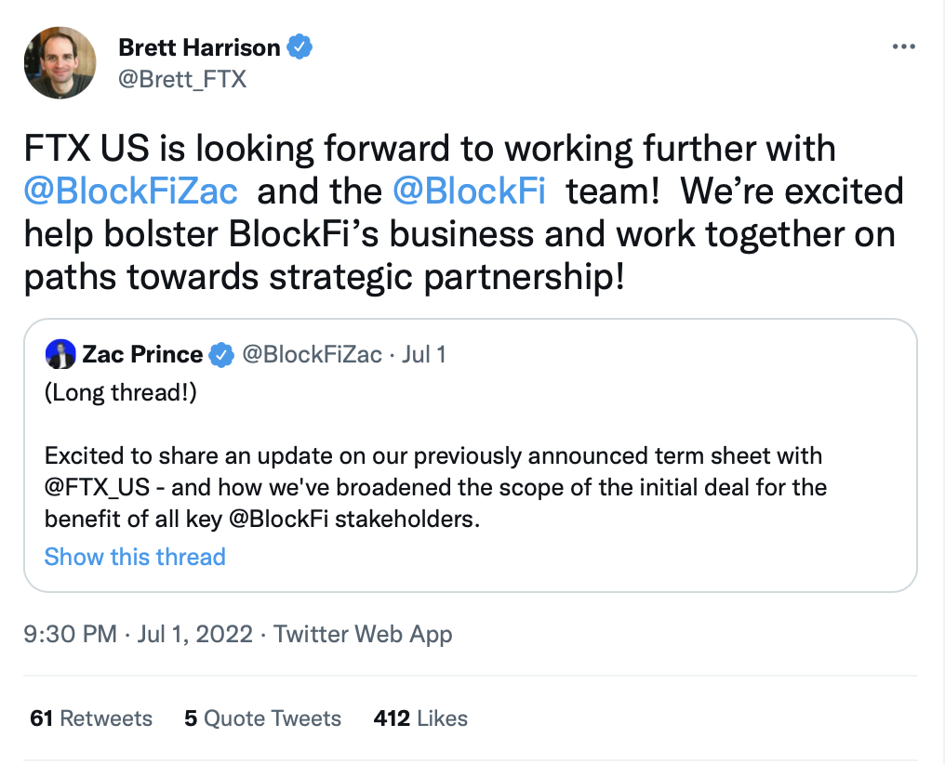Open the @Brett_FTX handle
Image resolution: width=945 pixels, height=764 pixels.
click(182, 79)
